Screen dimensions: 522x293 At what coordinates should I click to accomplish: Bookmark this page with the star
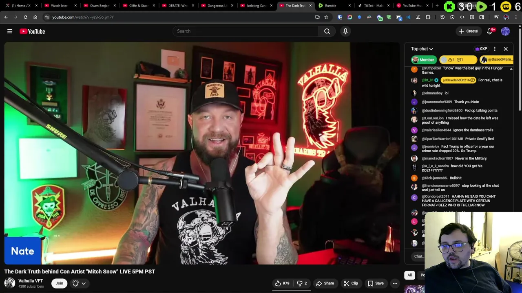[x=326, y=17]
